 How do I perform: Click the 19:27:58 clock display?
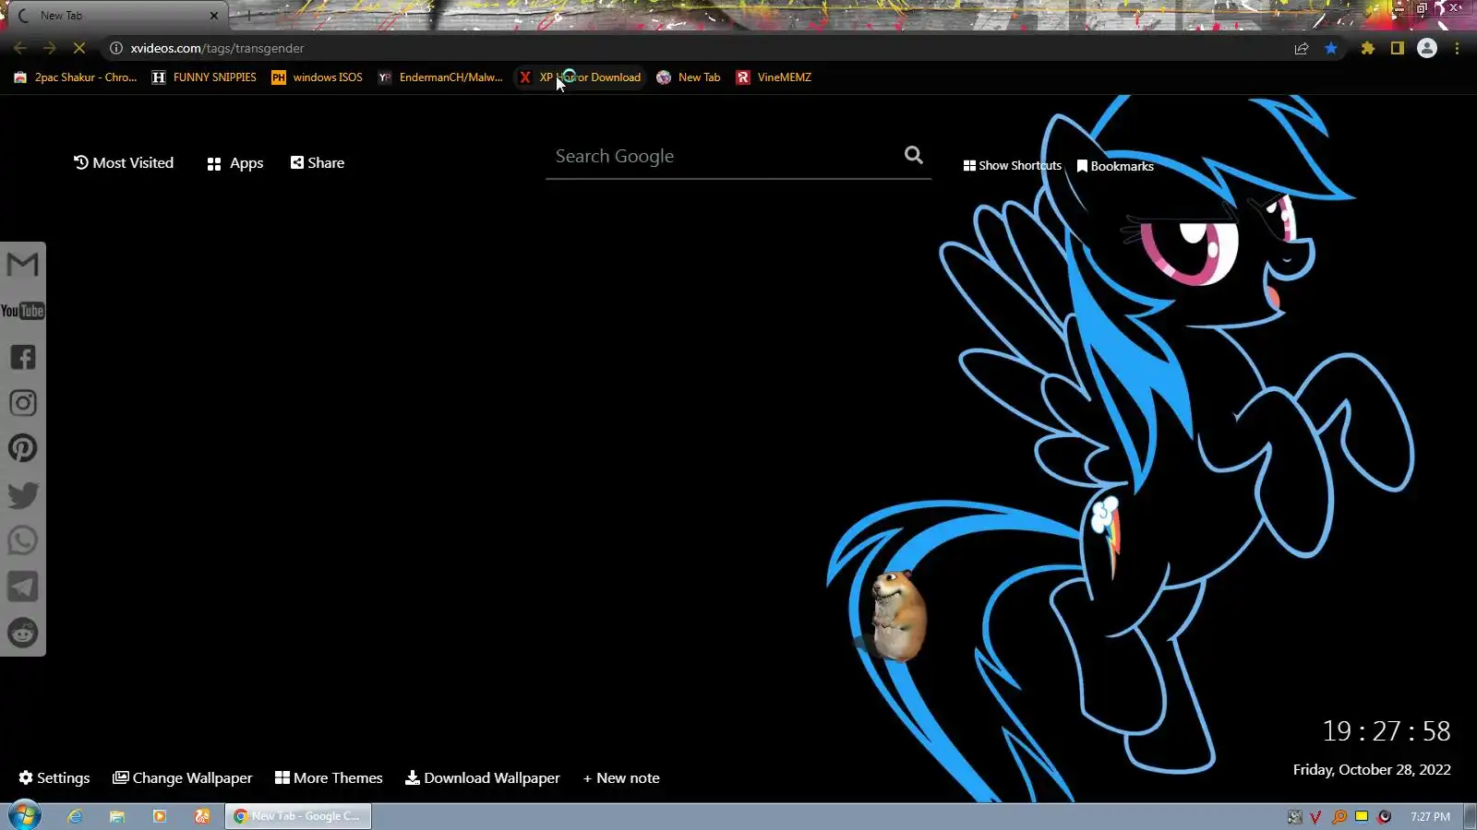[x=1386, y=731]
